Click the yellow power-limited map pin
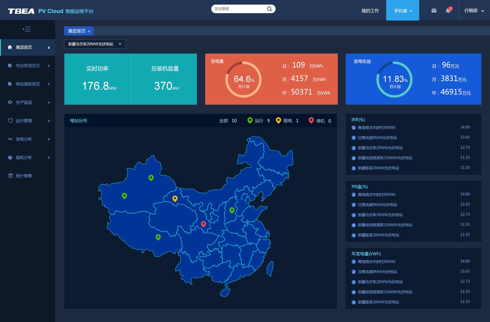 pyautogui.click(x=175, y=198)
